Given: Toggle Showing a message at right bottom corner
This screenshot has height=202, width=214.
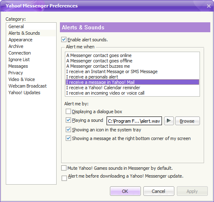Looking at the screenshot, I should click(68, 138).
